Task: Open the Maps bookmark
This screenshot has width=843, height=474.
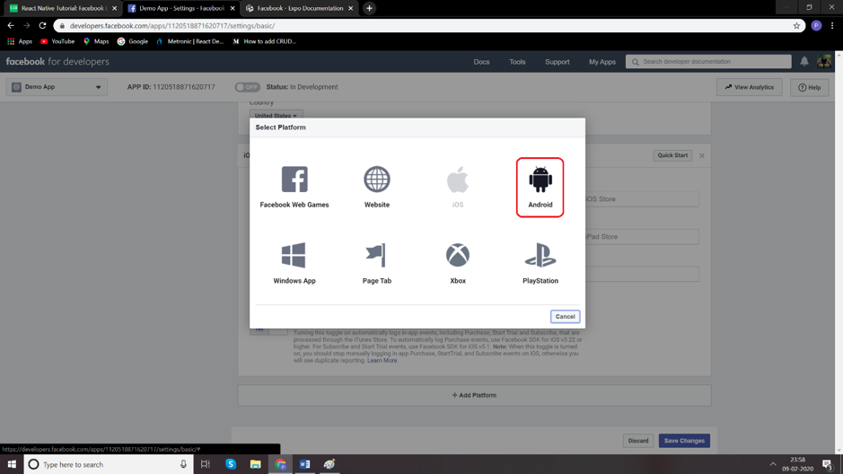Action: (x=96, y=41)
